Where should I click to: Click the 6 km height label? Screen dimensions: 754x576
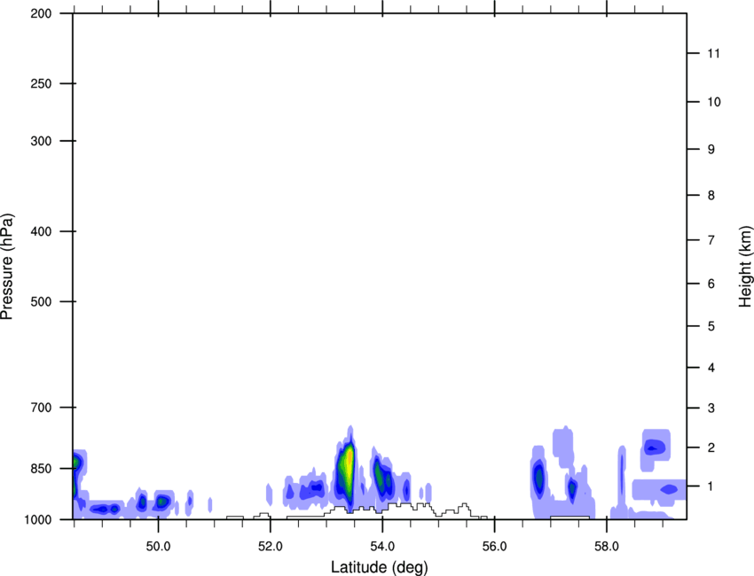pyautogui.click(x=711, y=284)
